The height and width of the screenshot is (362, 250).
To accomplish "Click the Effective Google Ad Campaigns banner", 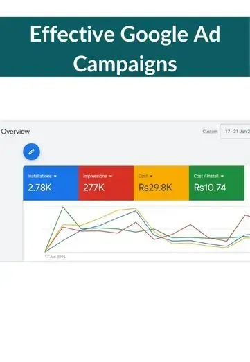I will (x=125, y=47).
